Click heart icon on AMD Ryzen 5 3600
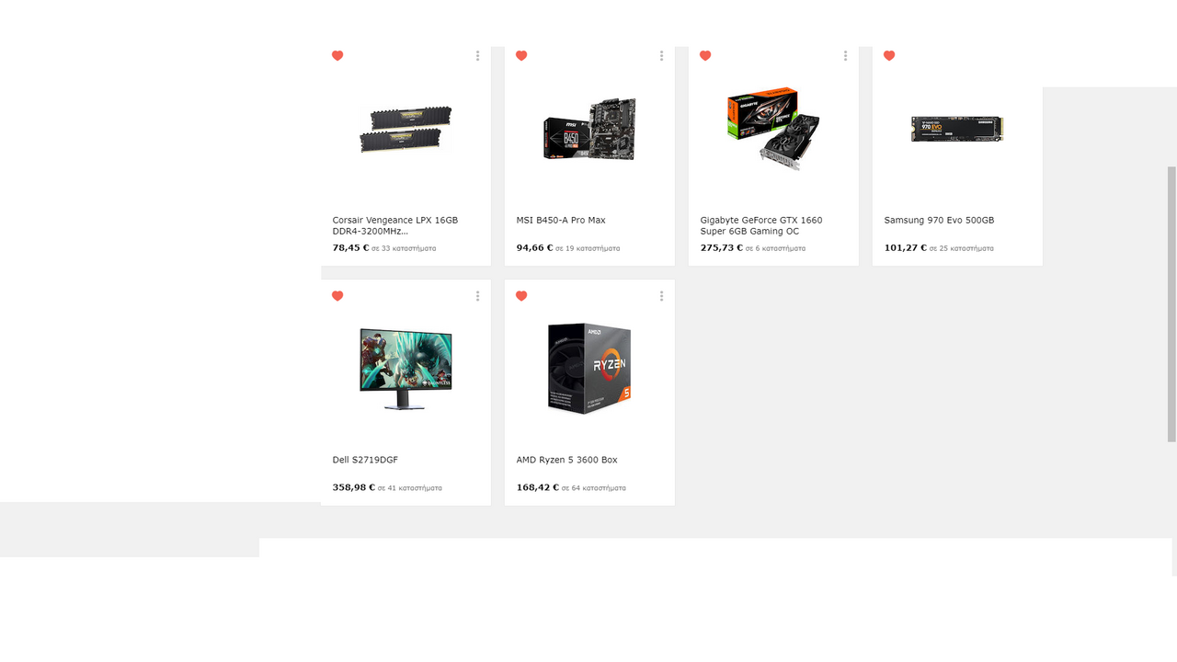The image size is (1177, 662). tap(521, 296)
